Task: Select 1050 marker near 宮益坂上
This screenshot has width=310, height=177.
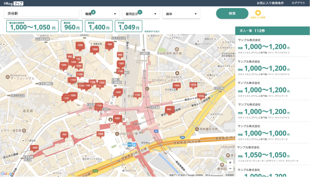Action: coord(201,96)
